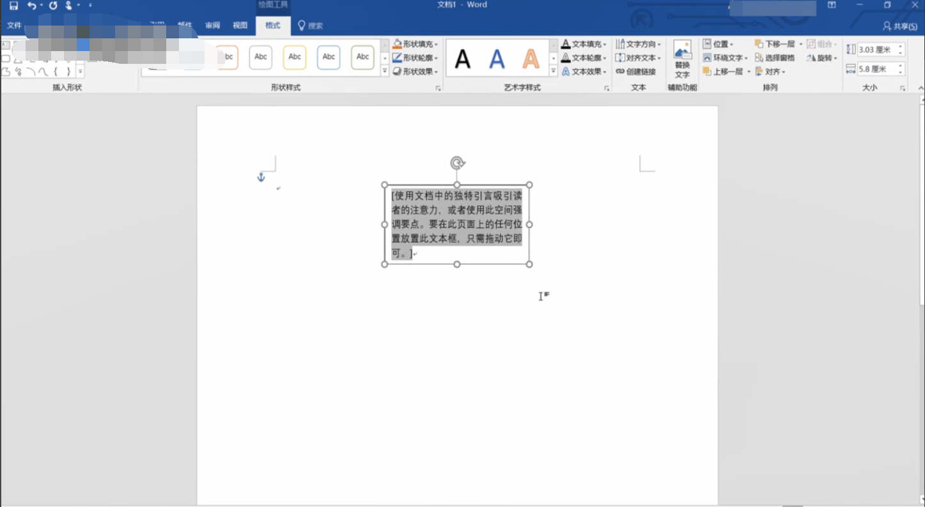The width and height of the screenshot is (925, 507).
Task: Click 创建链接 to link text boxes
Action: [x=636, y=72]
